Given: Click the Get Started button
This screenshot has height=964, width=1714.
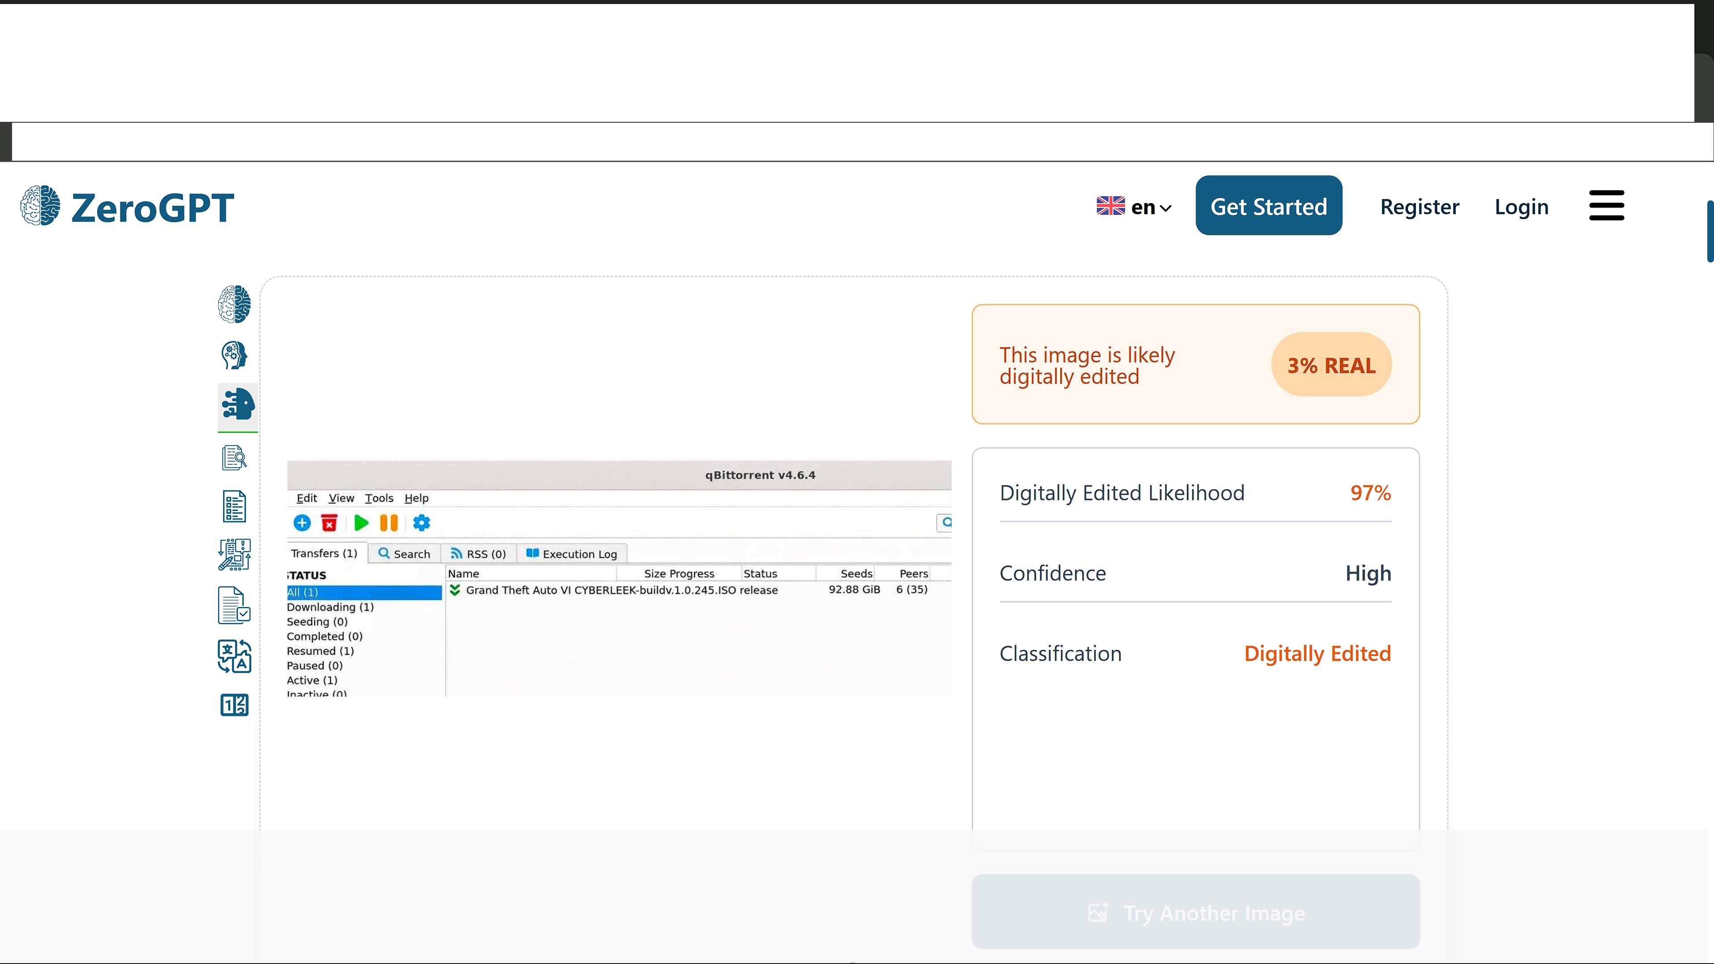Looking at the screenshot, I should point(1268,206).
